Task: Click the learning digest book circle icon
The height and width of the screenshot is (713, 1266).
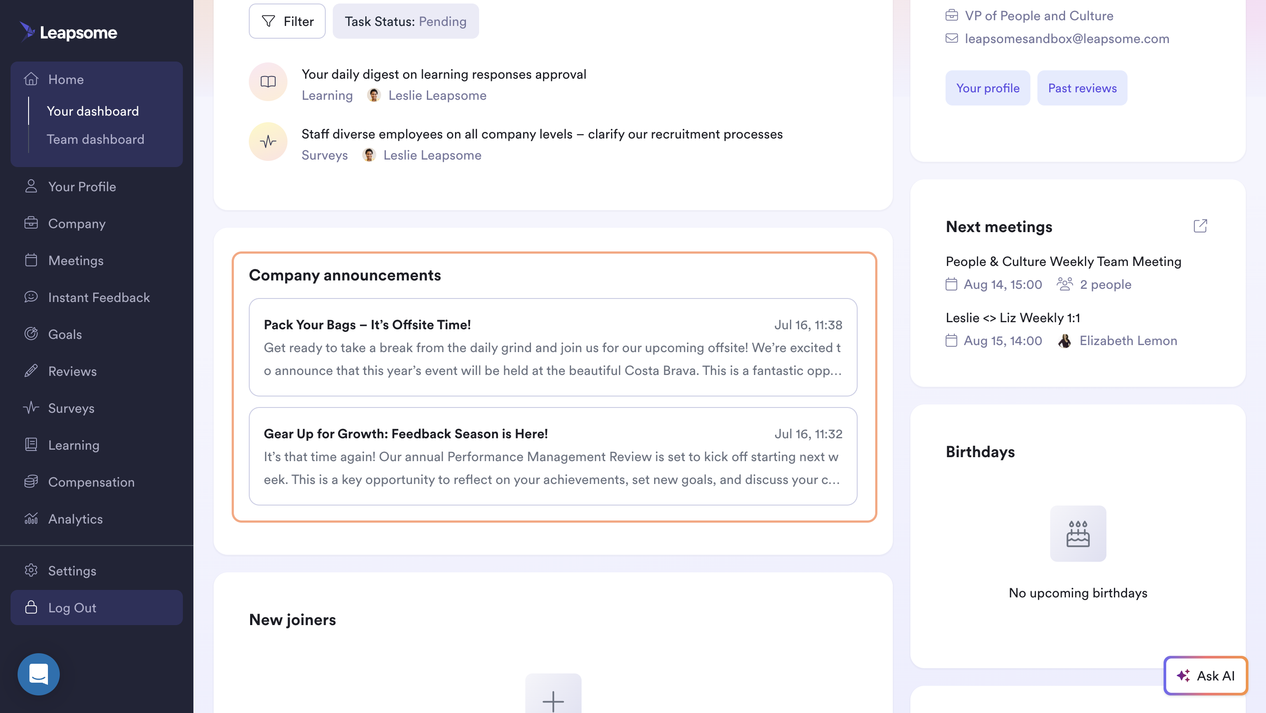Action: pos(268,82)
